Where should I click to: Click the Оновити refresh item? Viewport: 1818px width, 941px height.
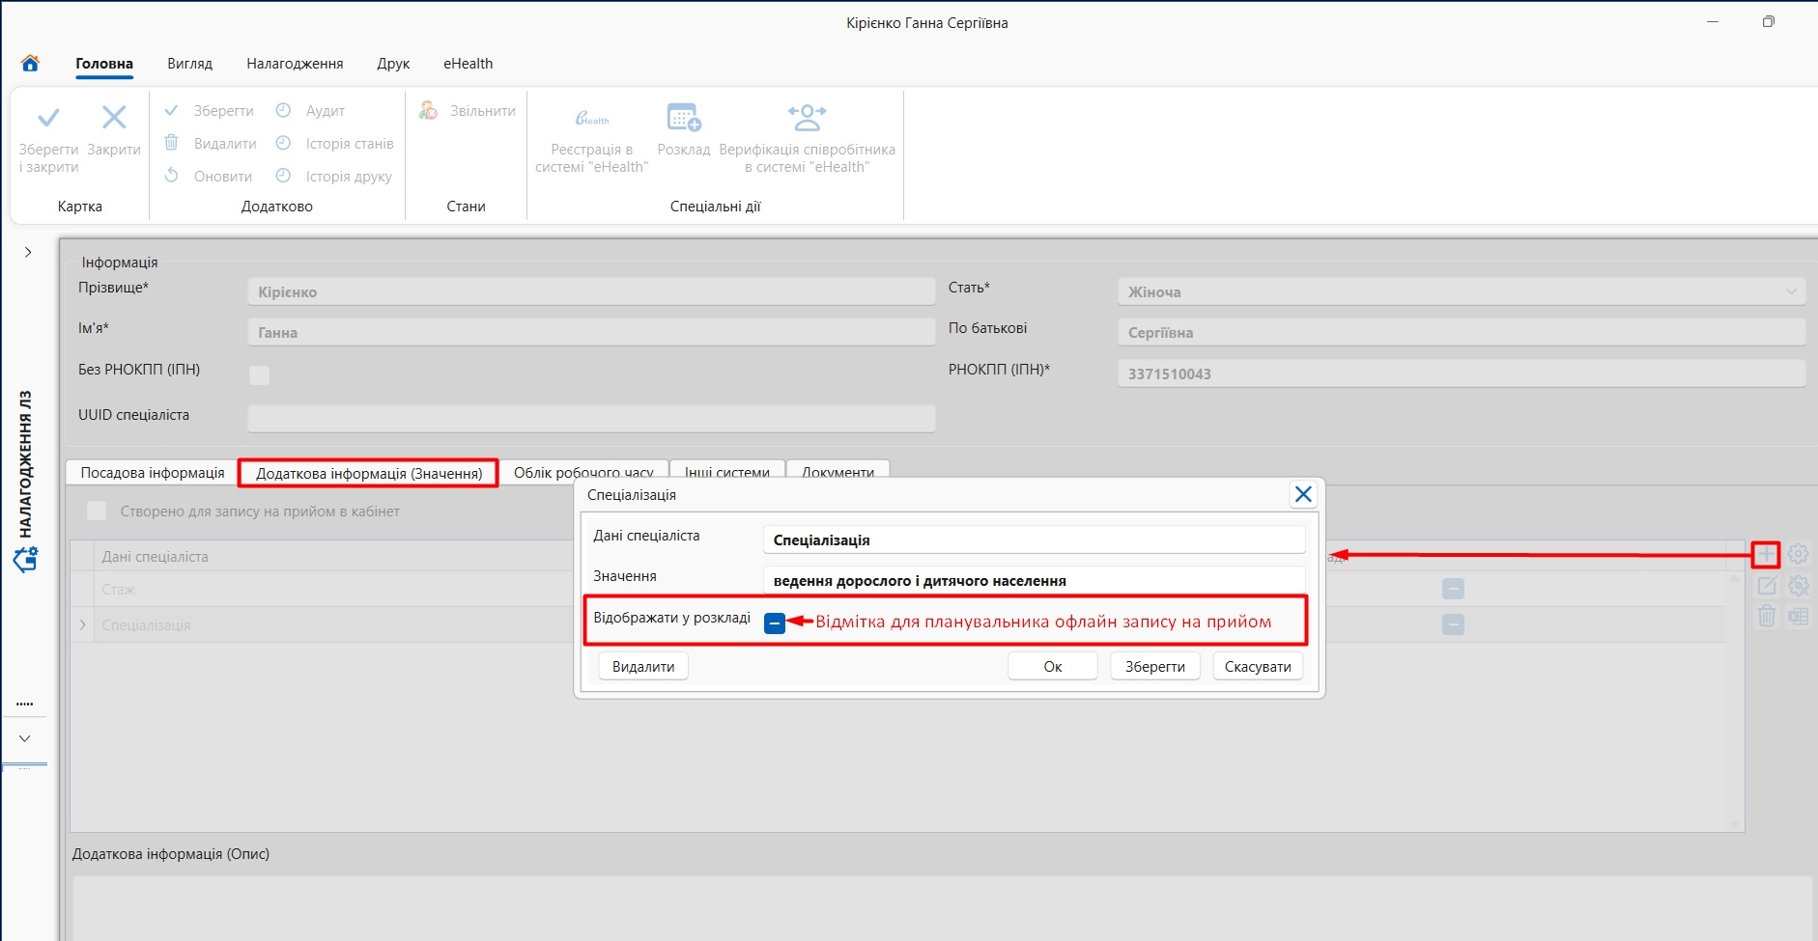[208, 177]
